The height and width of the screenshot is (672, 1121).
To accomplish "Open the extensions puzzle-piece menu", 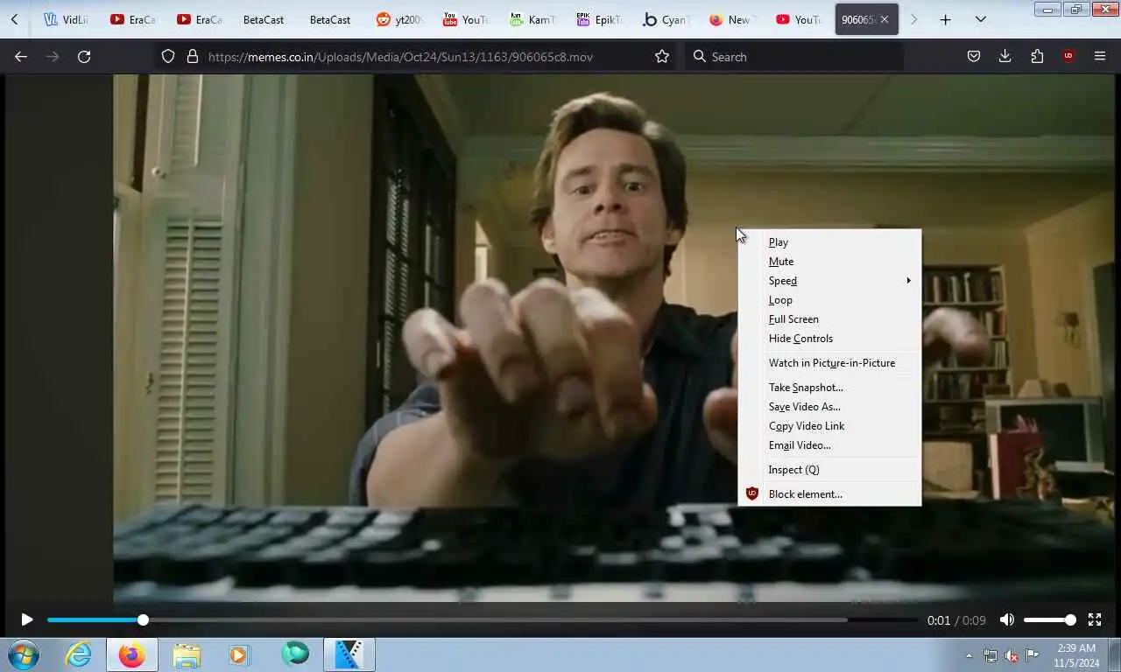I will coord(1037,56).
